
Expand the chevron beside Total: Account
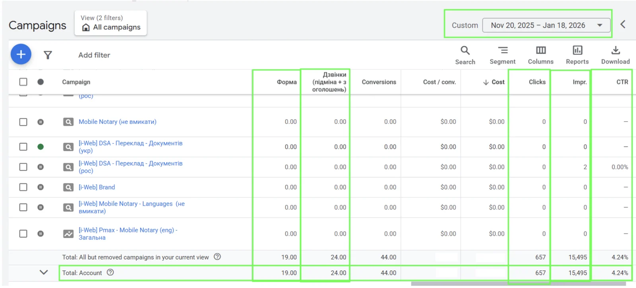(44, 272)
